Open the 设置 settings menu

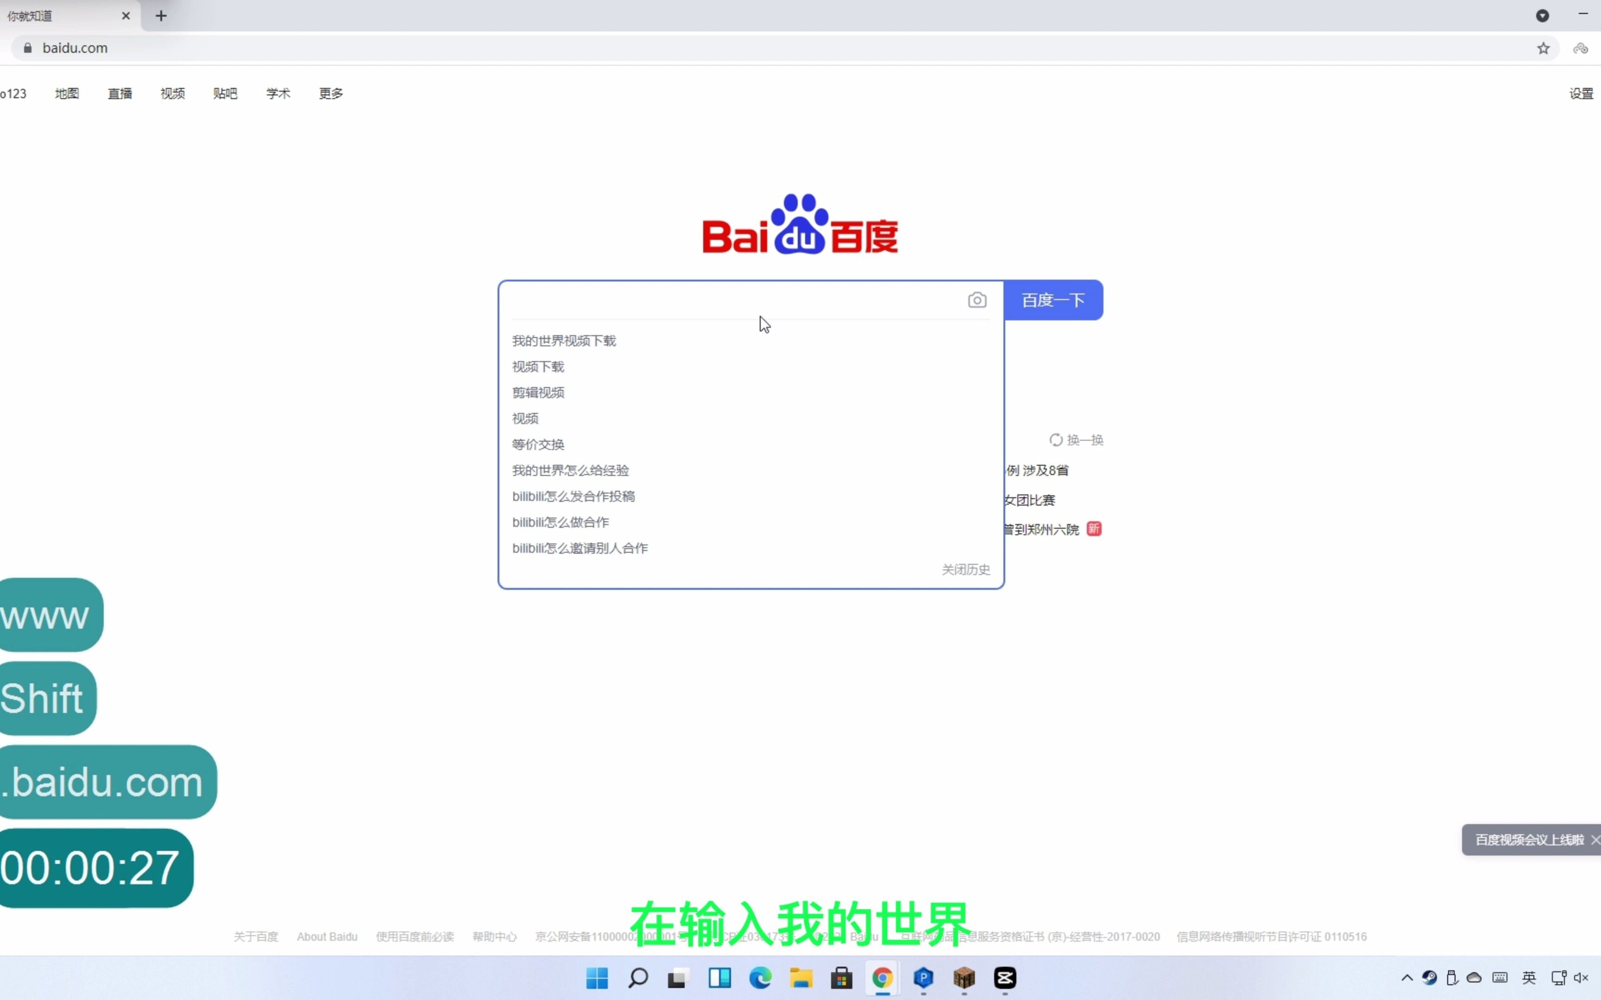[x=1582, y=93]
